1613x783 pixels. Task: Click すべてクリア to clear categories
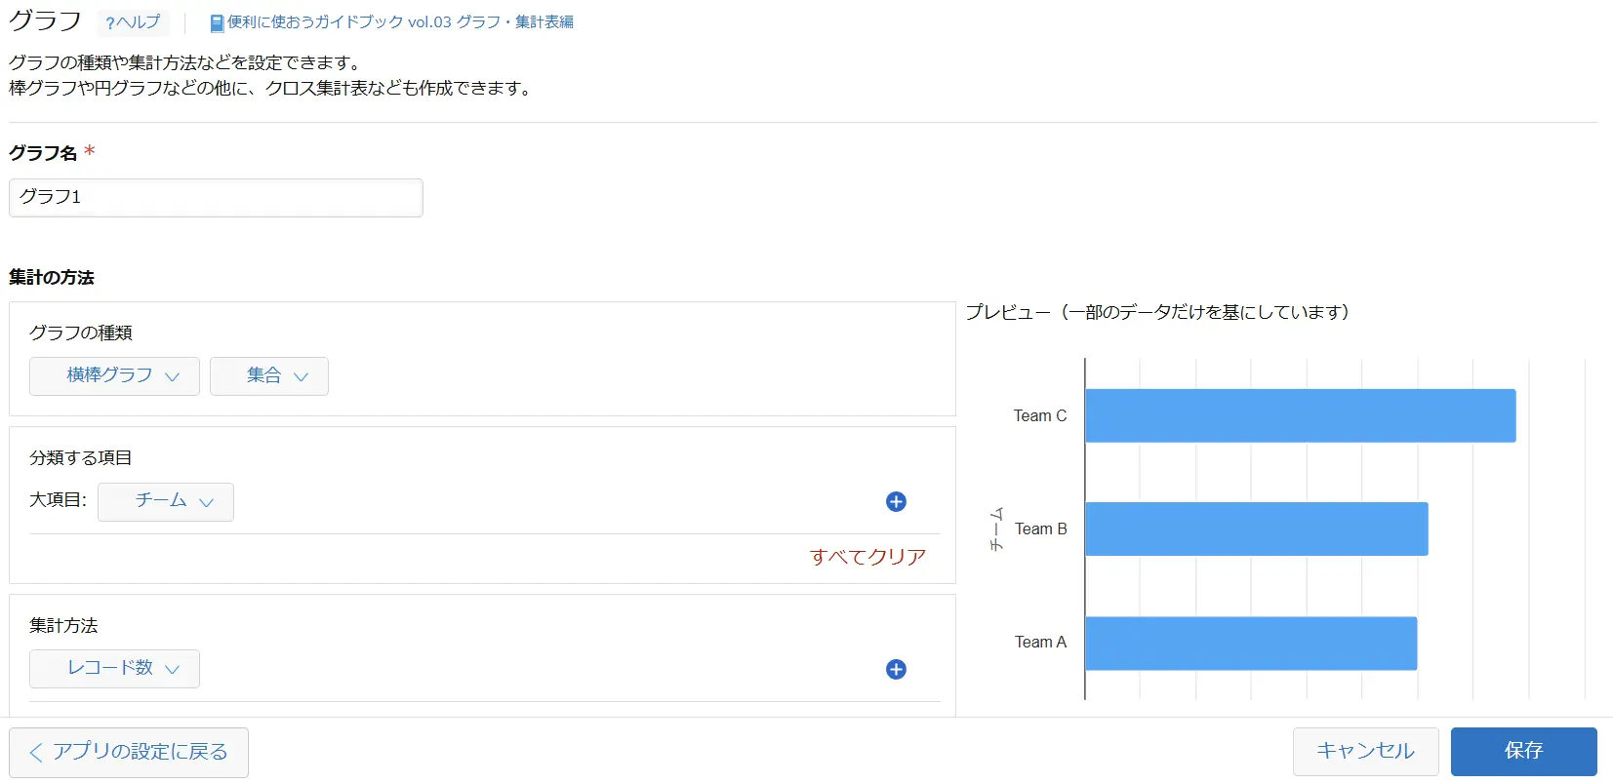click(867, 557)
